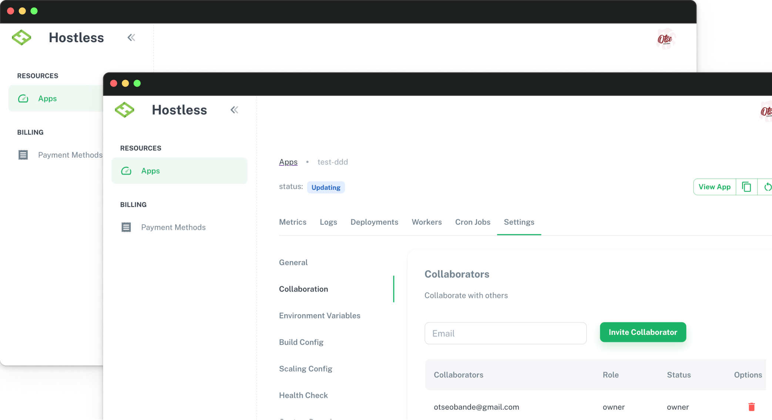Open the Scaling Config settings section
This screenshot has width=772, height=420.
tap(305, 369)
